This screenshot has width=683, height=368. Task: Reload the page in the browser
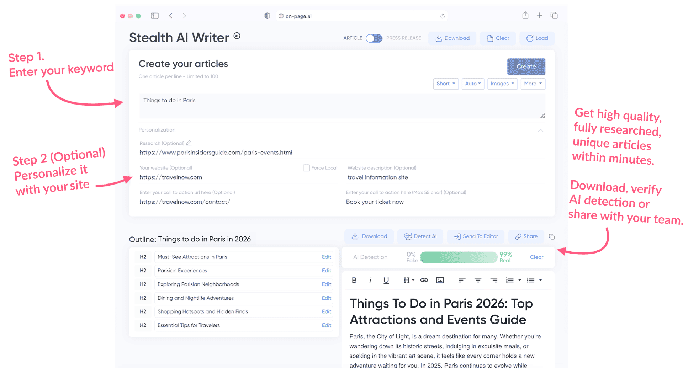(x=443, y=16)
